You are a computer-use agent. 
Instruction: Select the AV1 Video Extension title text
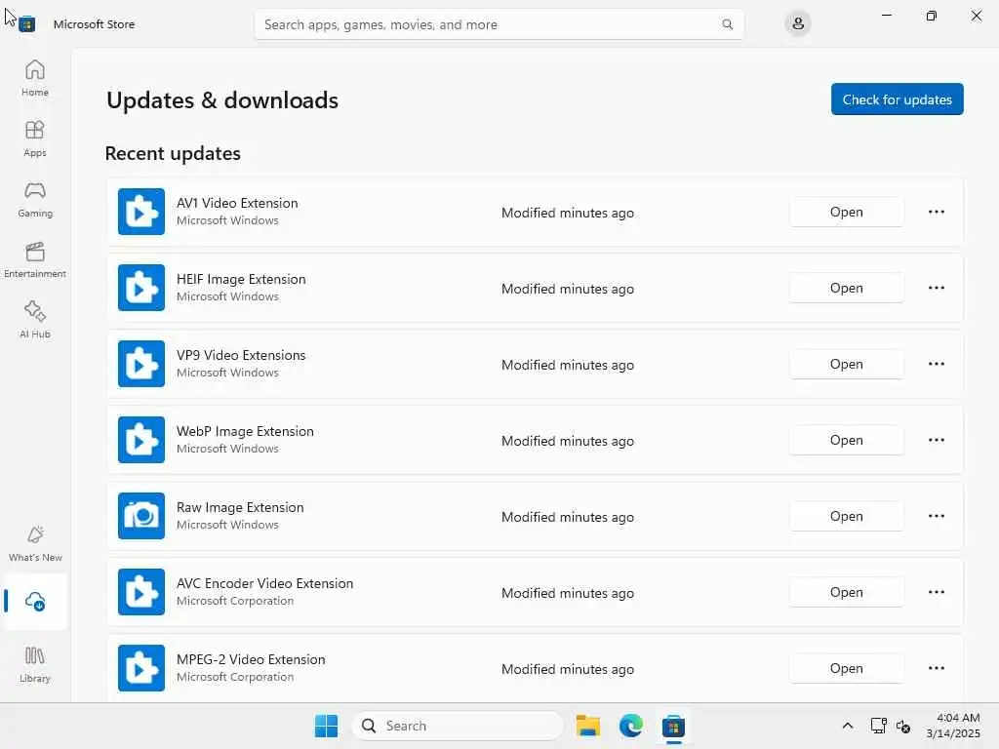(237, 203)
